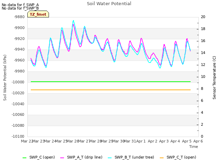Click the -10080 y-axis tick label
The height and width of the screenshot is (164, 219).
tap(18, 125)
